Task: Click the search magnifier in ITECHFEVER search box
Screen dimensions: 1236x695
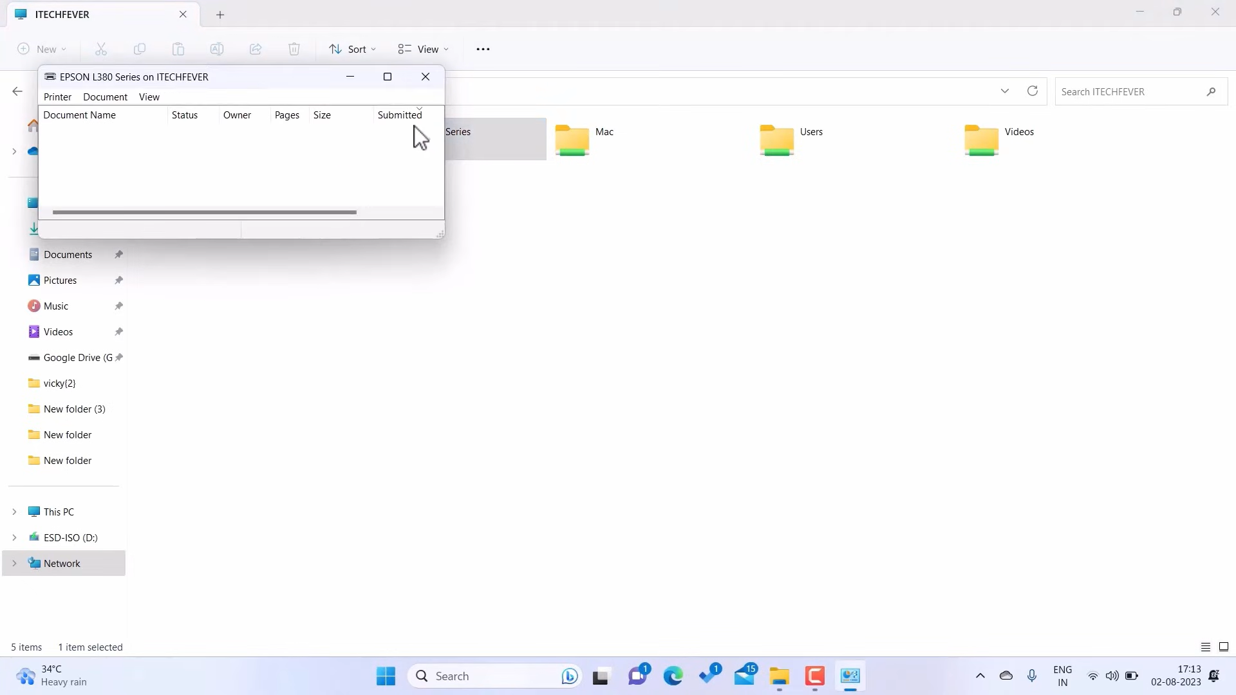Action: coord(1211,91)
